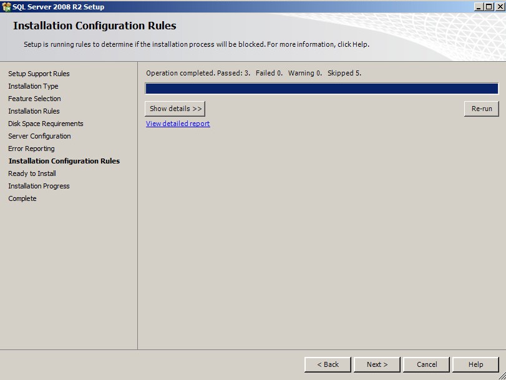Select Error Reporting step

[x=31, y=149]
